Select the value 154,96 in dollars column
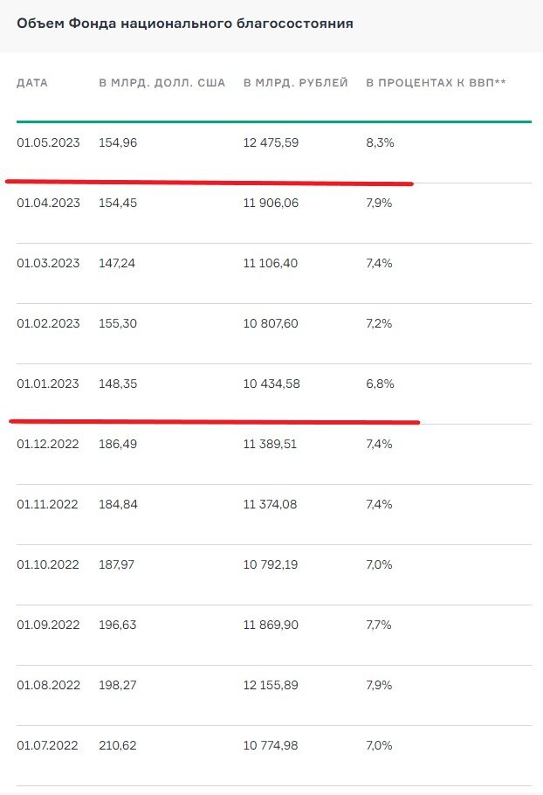543x795 pixels. pos(118,142)
